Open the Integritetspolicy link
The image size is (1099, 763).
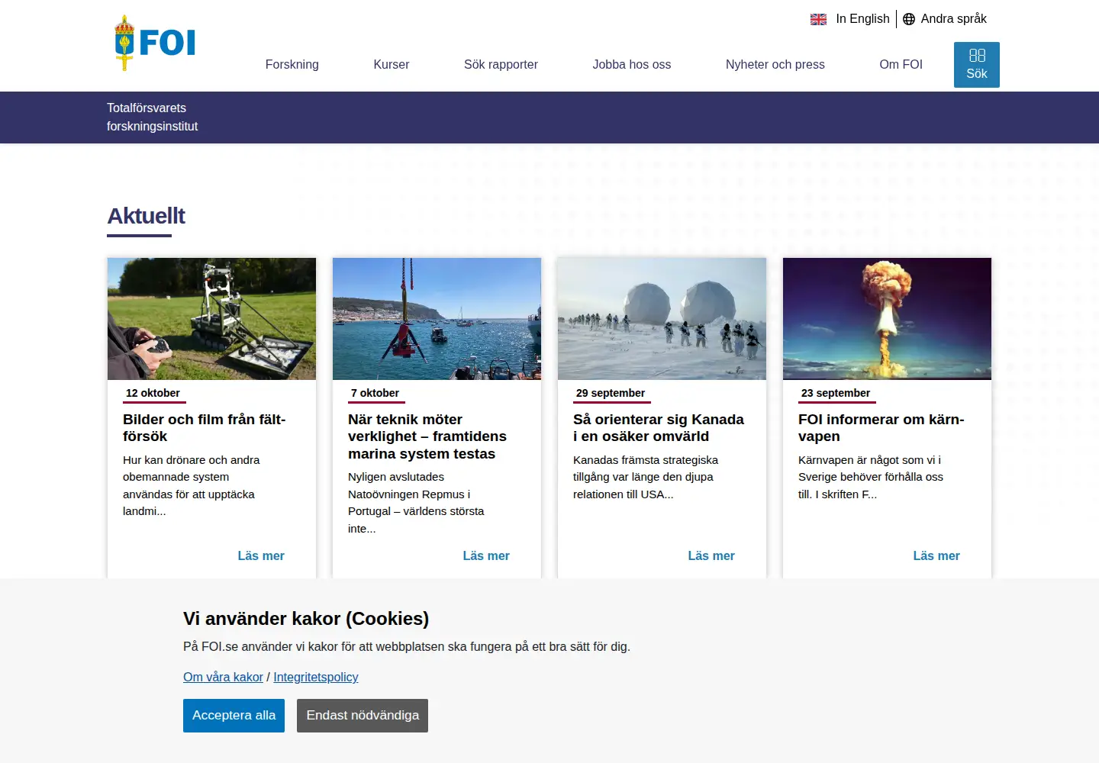316,678
